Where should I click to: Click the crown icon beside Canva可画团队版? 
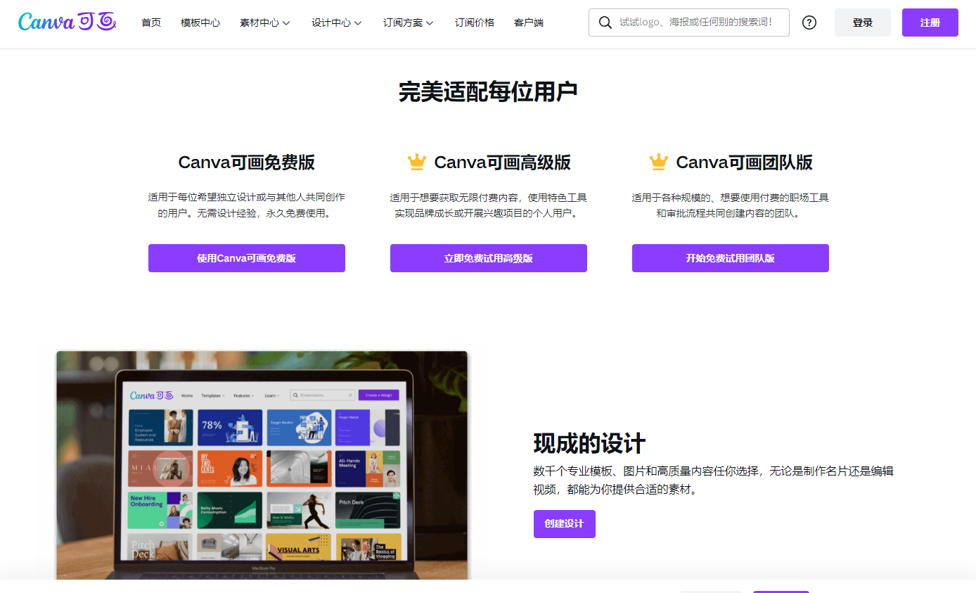pyautogui.click(x=659, y=162)
